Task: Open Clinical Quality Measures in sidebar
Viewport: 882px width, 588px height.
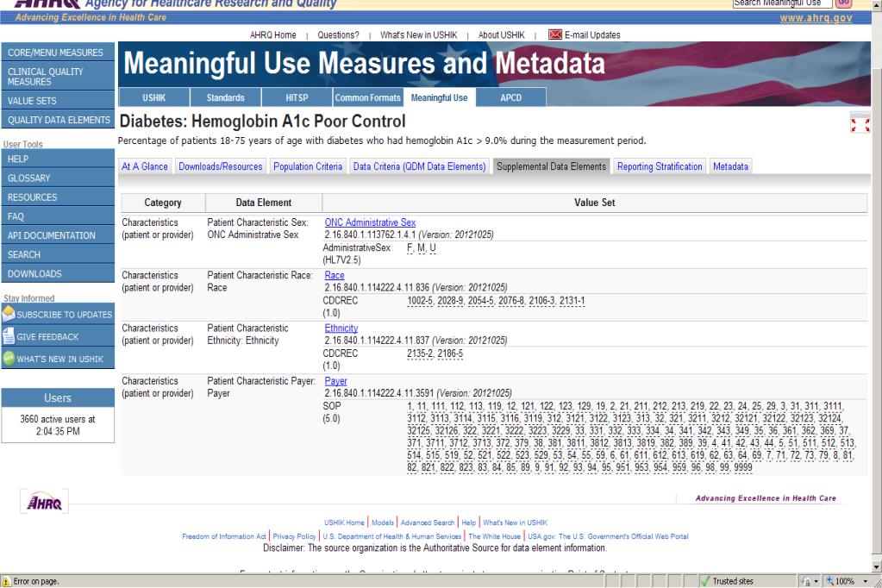Action: pos(58,77)
